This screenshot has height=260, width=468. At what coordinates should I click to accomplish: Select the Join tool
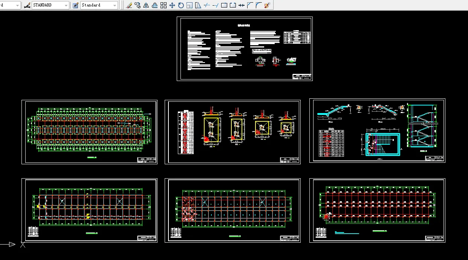coord(242,5)
